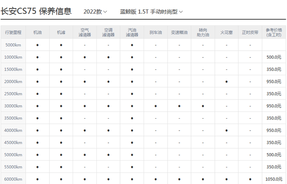Click the 火花塞 column header
The image size is (287, 184).
pos(226,32)
